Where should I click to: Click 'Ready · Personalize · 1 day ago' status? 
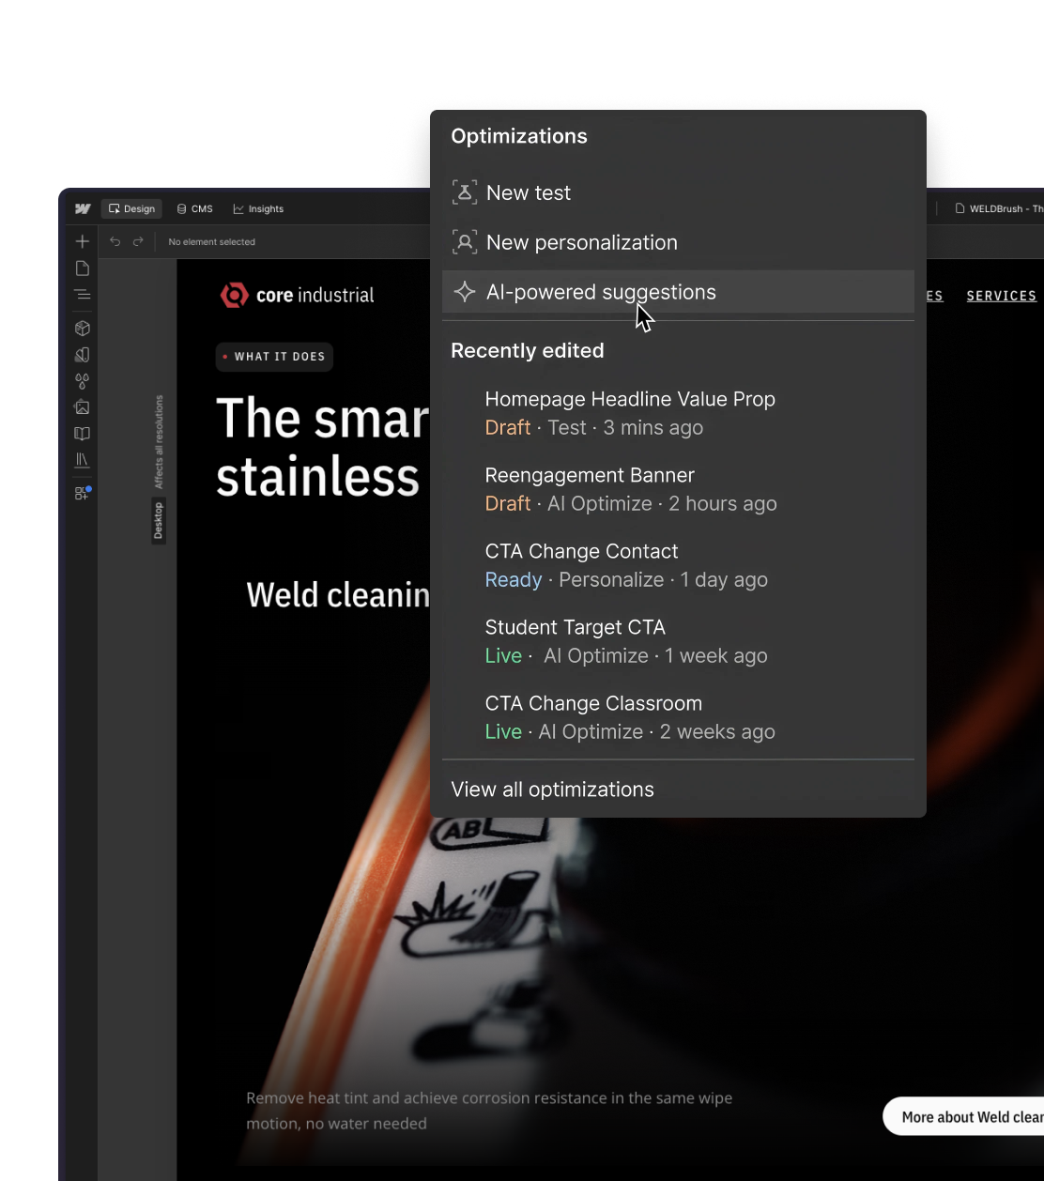pos(626,580)
